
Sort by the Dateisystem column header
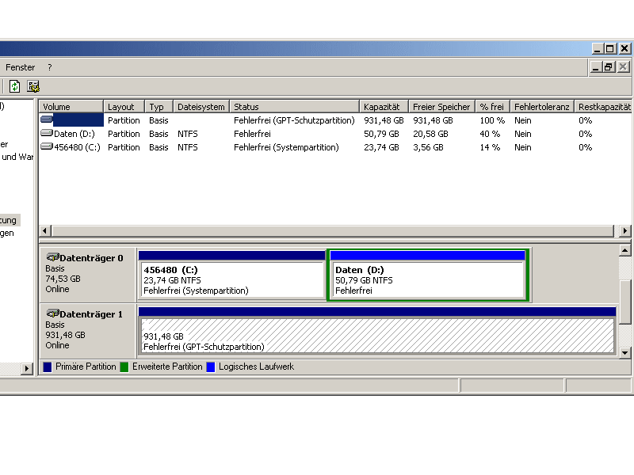201,107
